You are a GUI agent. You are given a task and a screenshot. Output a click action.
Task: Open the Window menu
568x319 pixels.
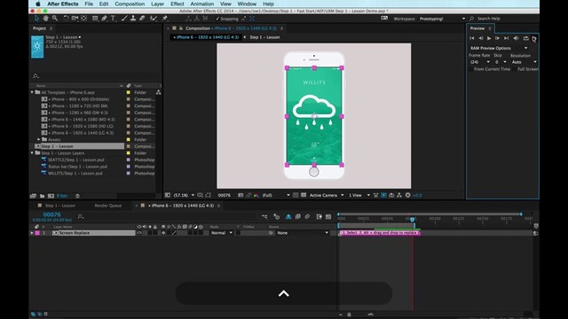tap(247, 4)
